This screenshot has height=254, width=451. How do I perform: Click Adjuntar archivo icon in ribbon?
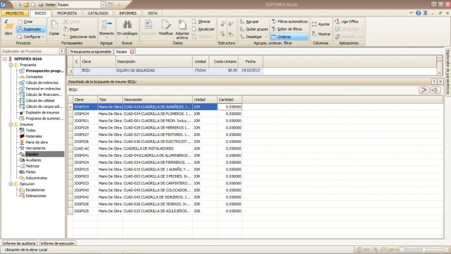click(183, 26)
